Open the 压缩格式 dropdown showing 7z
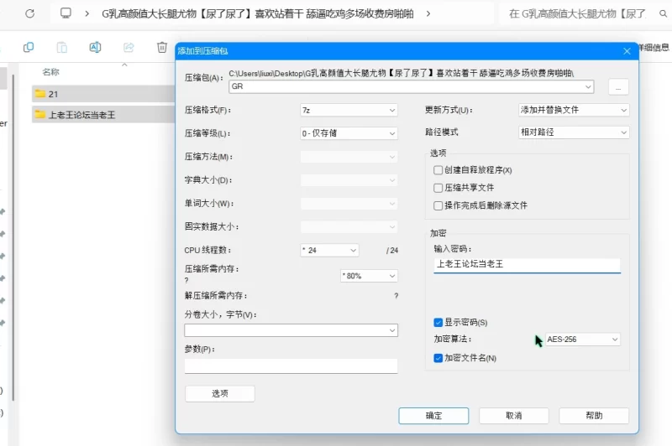The image size is (672, 446). pyautogui.click(x=349, y=111)
